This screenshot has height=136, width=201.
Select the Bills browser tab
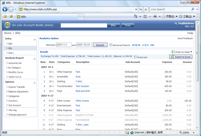[x=47, y=17]
